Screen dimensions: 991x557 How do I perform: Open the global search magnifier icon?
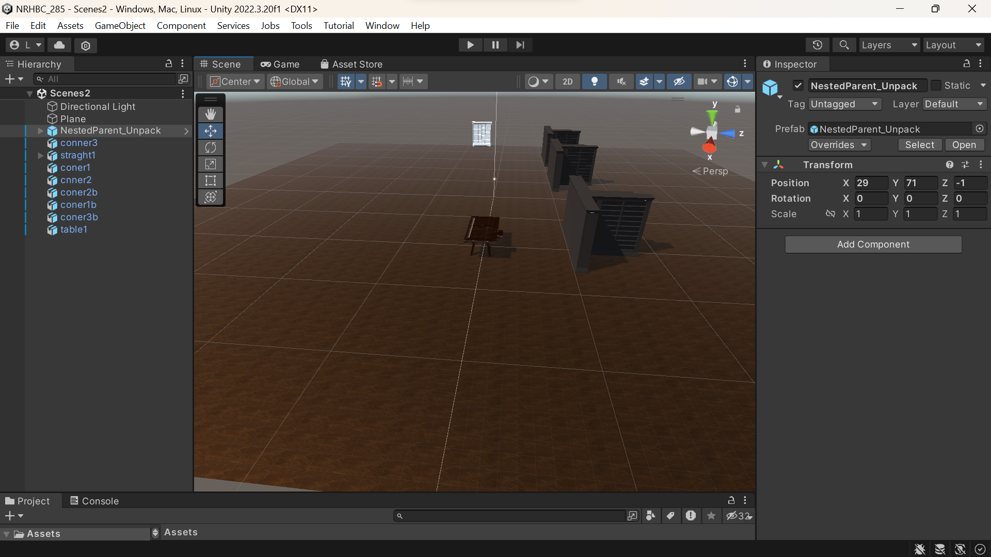844,45
